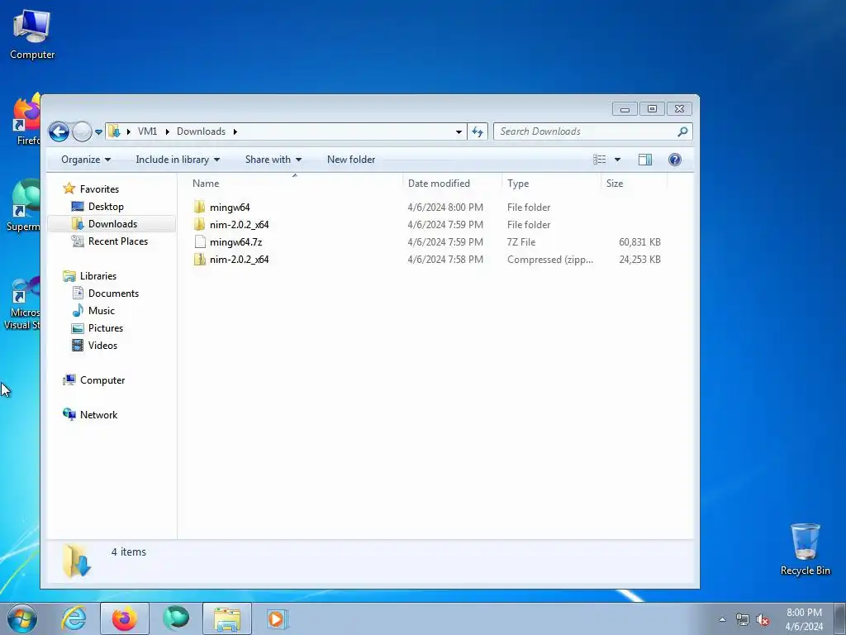The width and height of the screenshot is (846, 635).
Task: Open the address bar folder icon
Action: 114,131
